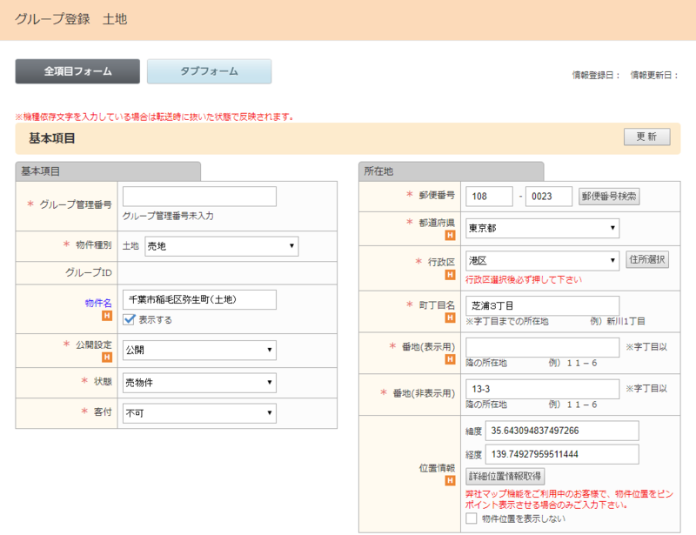This screenshot has width=696, height=535.
Task: Click the 情報更新日 label
Action: pyautogui.click(x=654, y=75)
